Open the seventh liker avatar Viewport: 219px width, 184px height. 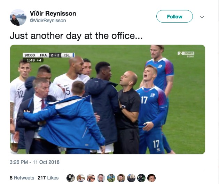[x=131, y=178]
